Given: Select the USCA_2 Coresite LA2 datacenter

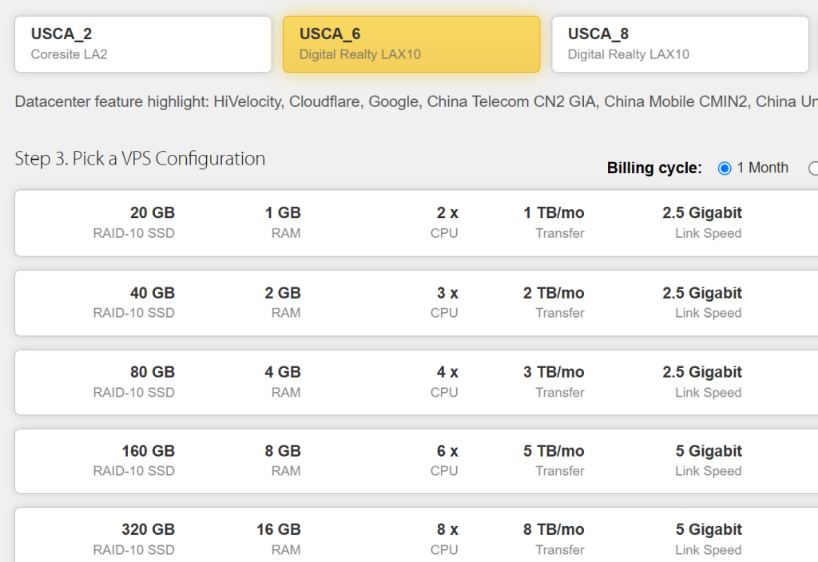Looking at the screenshot, I should click(143, 44).
